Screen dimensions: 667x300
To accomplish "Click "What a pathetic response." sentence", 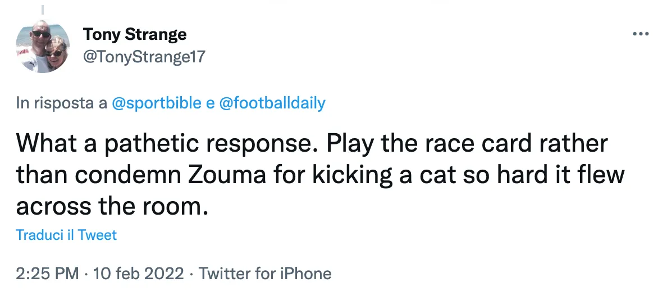I will (x=167, y=144).
